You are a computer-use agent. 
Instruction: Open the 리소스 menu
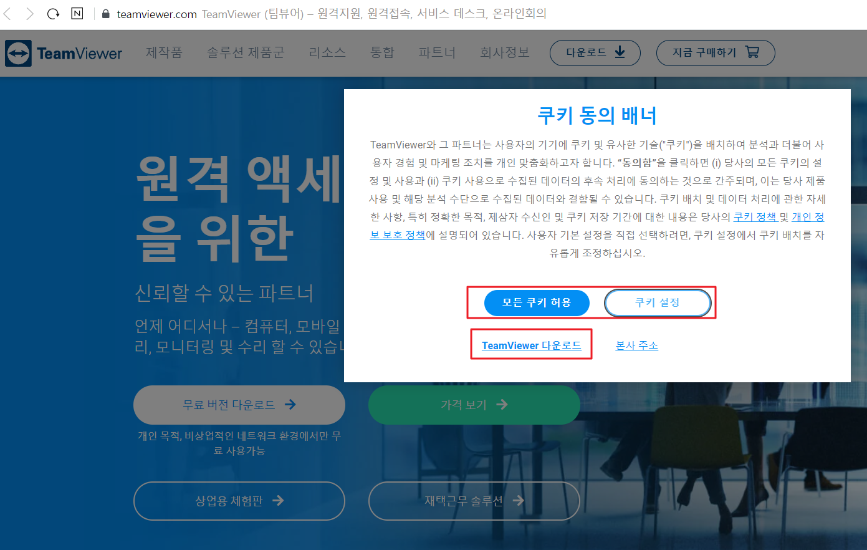327,52
